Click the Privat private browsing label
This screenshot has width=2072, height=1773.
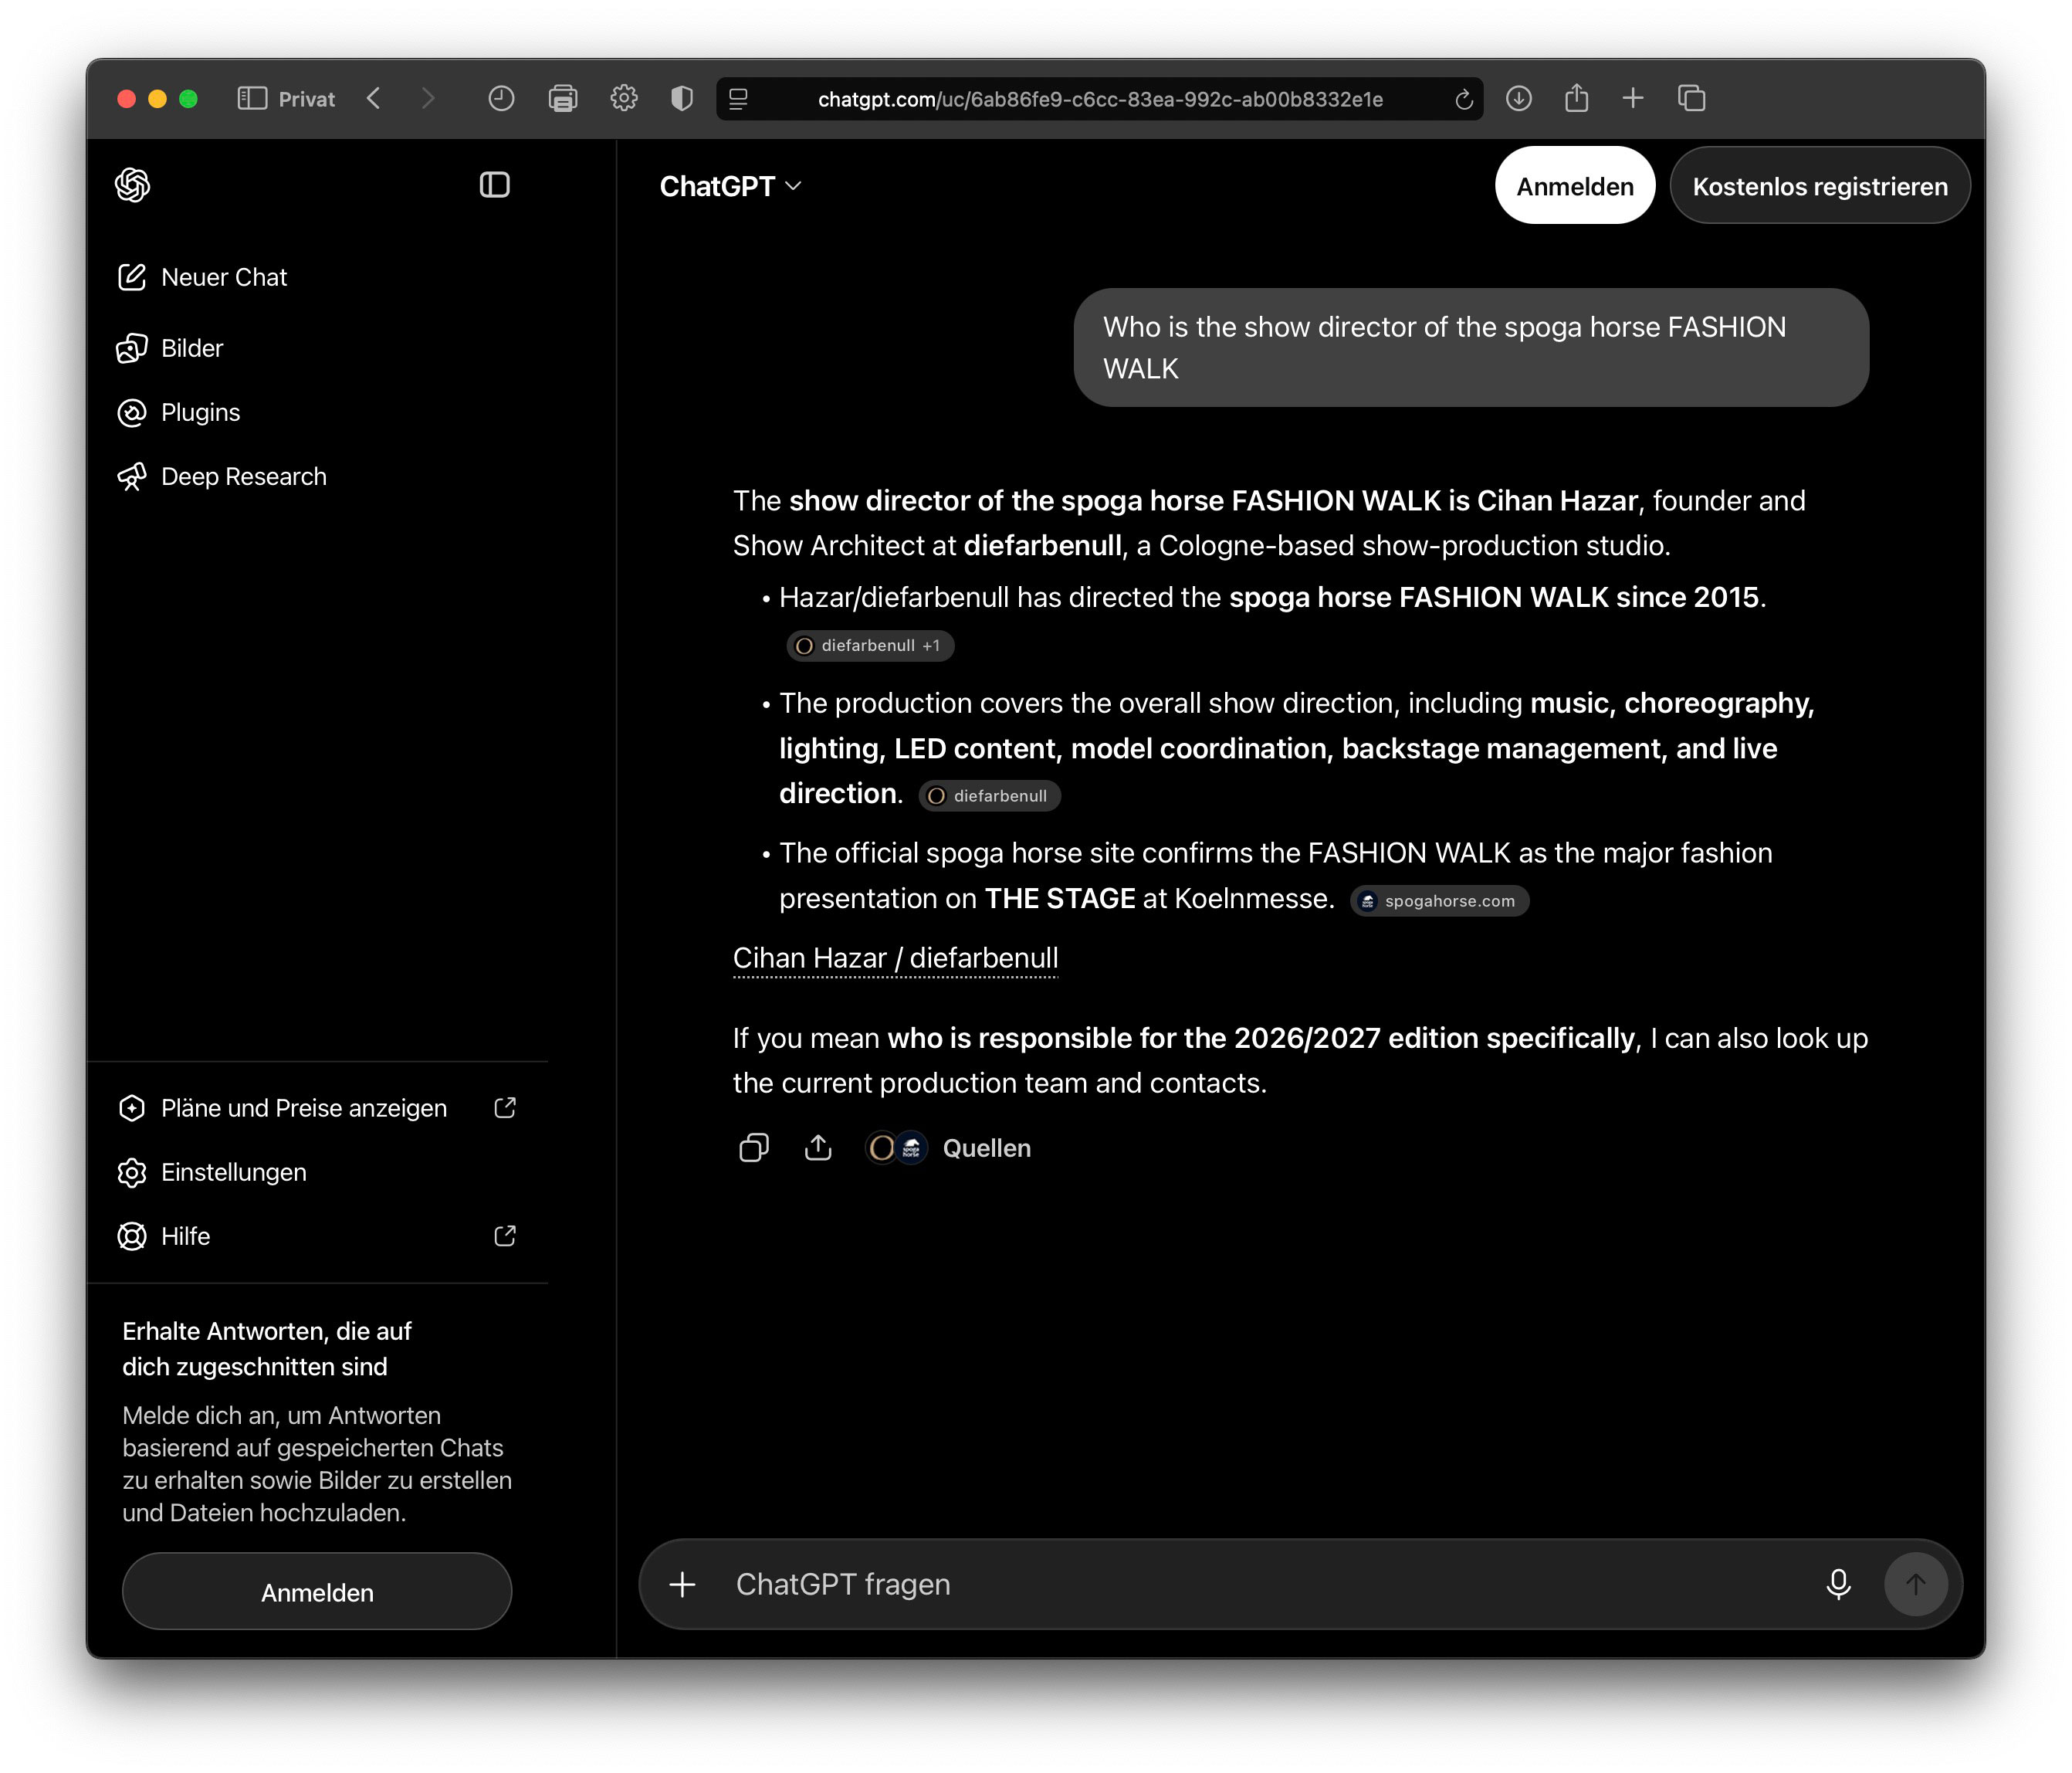307,99
